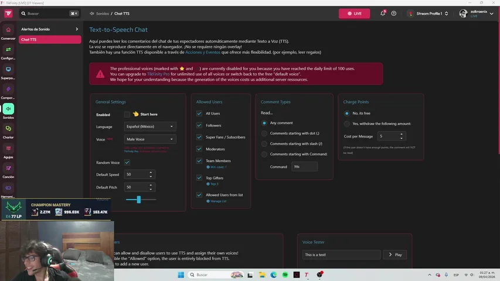The height and width of the screenshot is (281, 500).
Task: Open the Herramientas gamepad sidebar icon
Action: click(x=8, y=188)
